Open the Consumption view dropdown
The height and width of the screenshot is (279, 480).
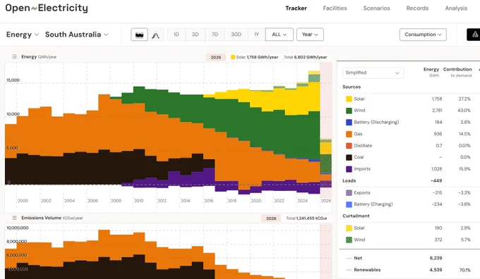(x=423, y=35)
